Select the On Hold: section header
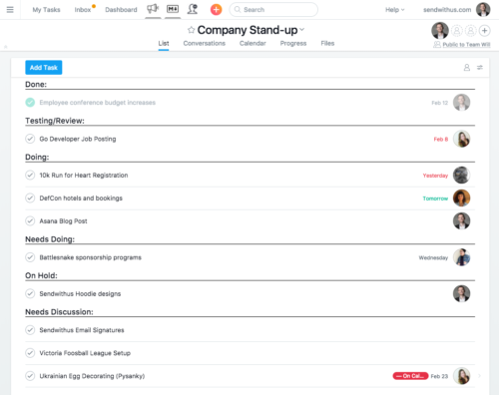499x395 pixels. [x=41, y=275]
